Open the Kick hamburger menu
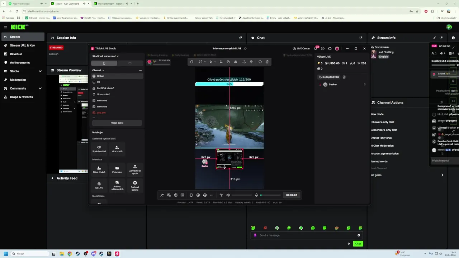Viewport: 459px width, 258px height. [6, 27]
